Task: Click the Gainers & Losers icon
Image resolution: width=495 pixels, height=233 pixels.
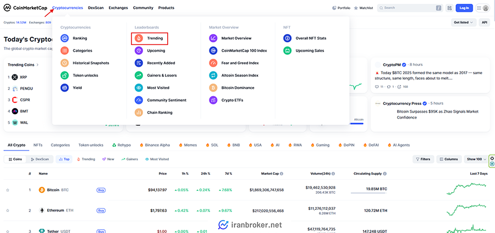Action: coord(139,75)
